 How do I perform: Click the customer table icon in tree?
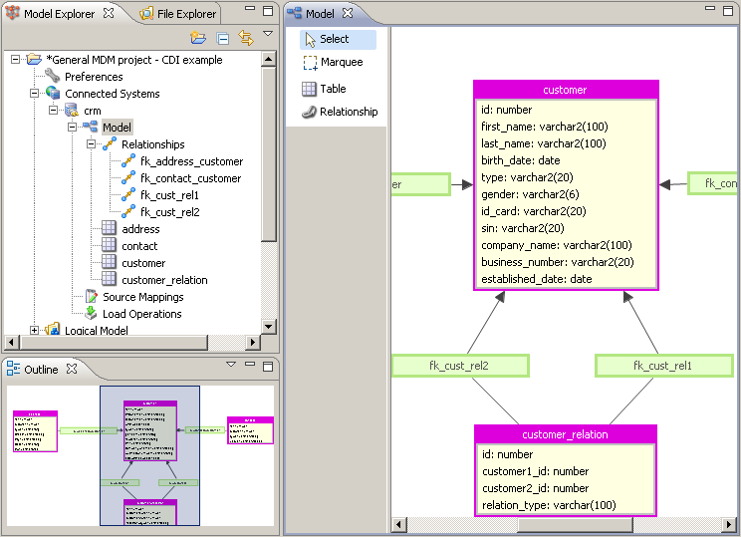click(109, 262)
